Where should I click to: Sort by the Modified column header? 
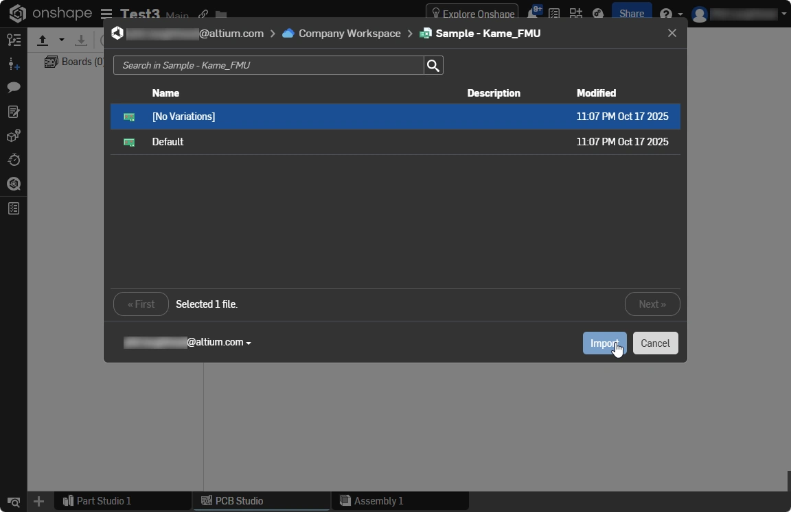point(596,93)
